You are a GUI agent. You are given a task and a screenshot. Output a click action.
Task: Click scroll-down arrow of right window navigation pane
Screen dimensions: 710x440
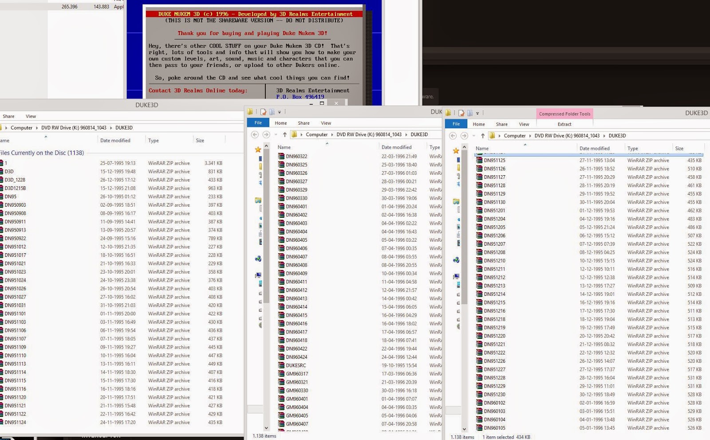[464, 429]
